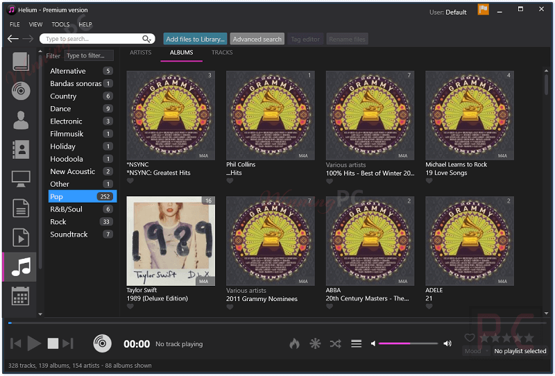Click the search magnifier icon
The height and width of the screenshot is (376, 555).
pos(146,39)
